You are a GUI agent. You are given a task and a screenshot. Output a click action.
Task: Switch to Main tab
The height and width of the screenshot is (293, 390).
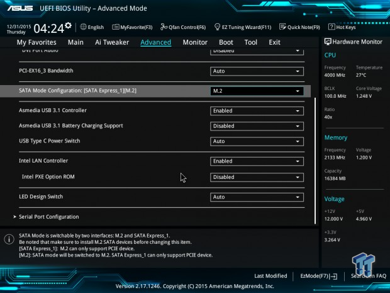tap(75, 42)
